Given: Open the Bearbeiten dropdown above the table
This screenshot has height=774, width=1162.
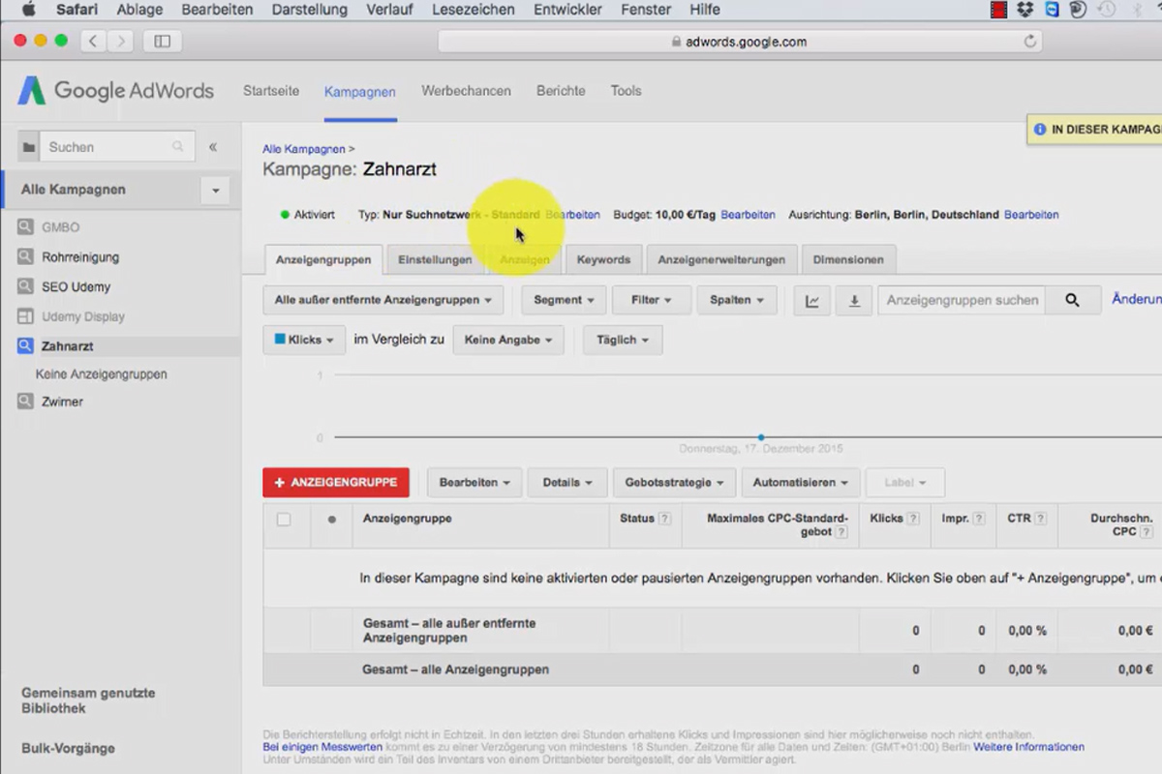Looking at the screenshot, I should pos(474,483).
